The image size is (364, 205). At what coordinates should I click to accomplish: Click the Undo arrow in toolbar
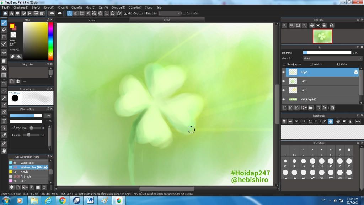click(x=52, y=13)
